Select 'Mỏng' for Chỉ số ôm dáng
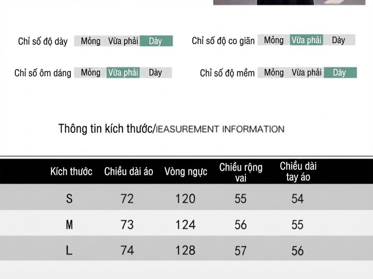 click(91, 73)
